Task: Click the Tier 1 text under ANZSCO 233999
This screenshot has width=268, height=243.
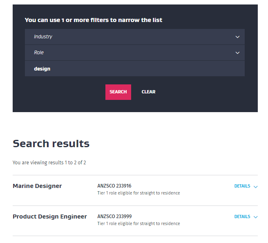Action: (x=138, y=224)
